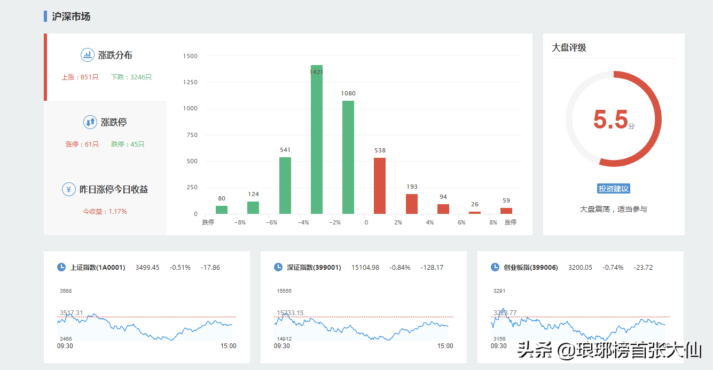Screen dimensions: 713x370
Task: Switch to the 涨跌停 tab
Action: point(106,132)
